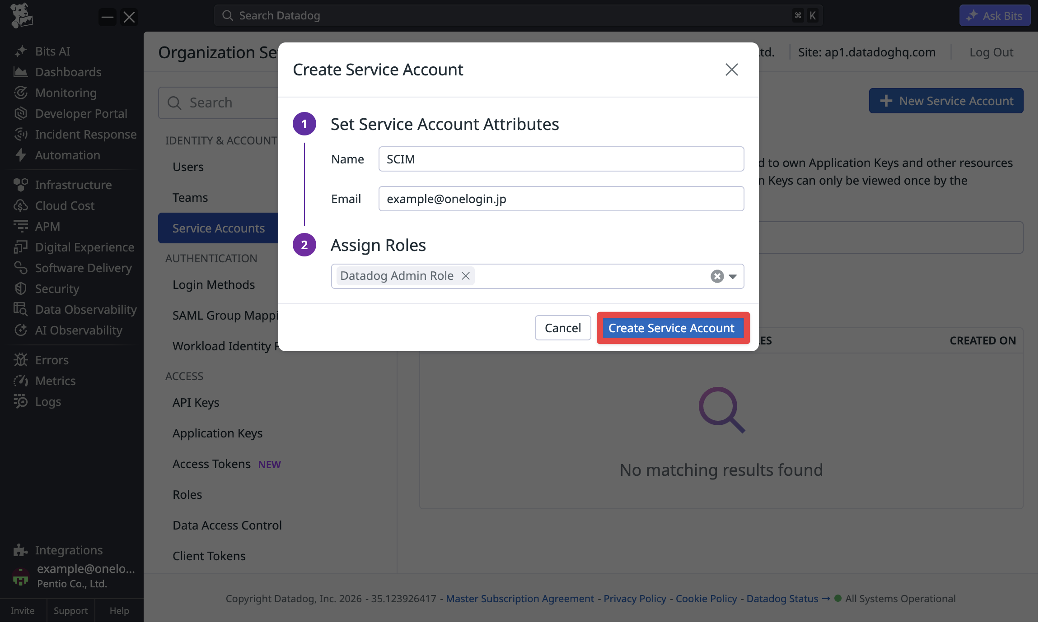This screenshot has width=1039, height=623.
Task: Open SAML Group Mappings page
Action: (x=225, y=316)
